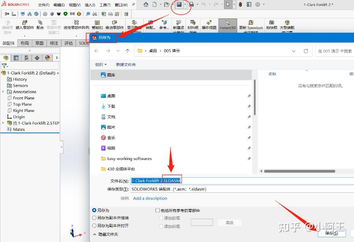Toggle Instant3D mode
The height and width of the screenshot is (242, 354).
click(228, 24)
